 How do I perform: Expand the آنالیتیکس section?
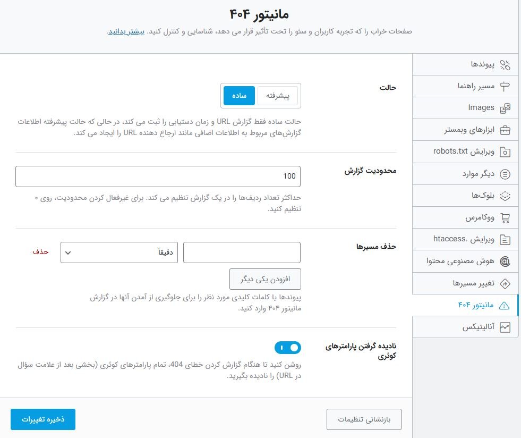pyautogui.click(x=465, y=326)
